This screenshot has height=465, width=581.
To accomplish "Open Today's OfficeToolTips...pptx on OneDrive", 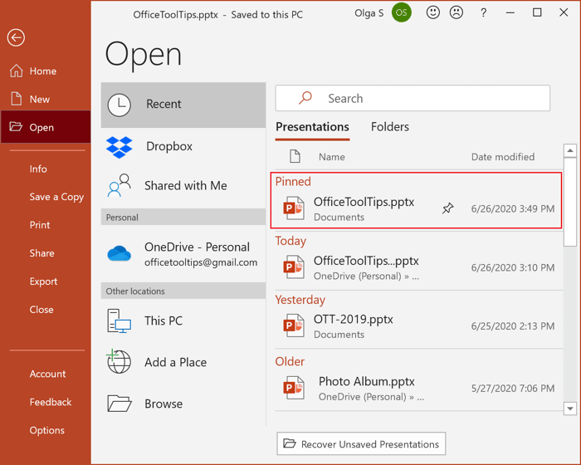I will pos(418,267).
